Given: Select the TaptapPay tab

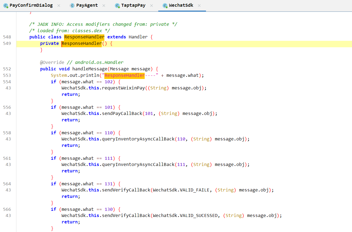Looking at the screenshot, I should coord(133,5).
